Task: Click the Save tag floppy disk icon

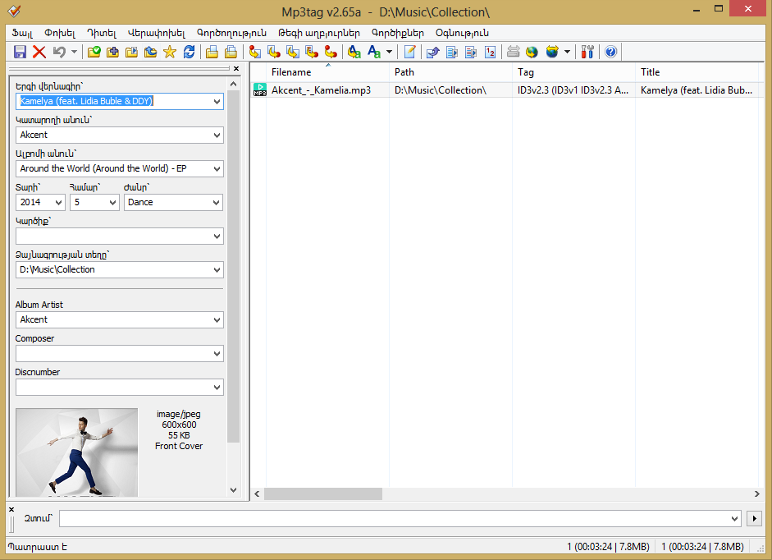Action: pos(20,52)
